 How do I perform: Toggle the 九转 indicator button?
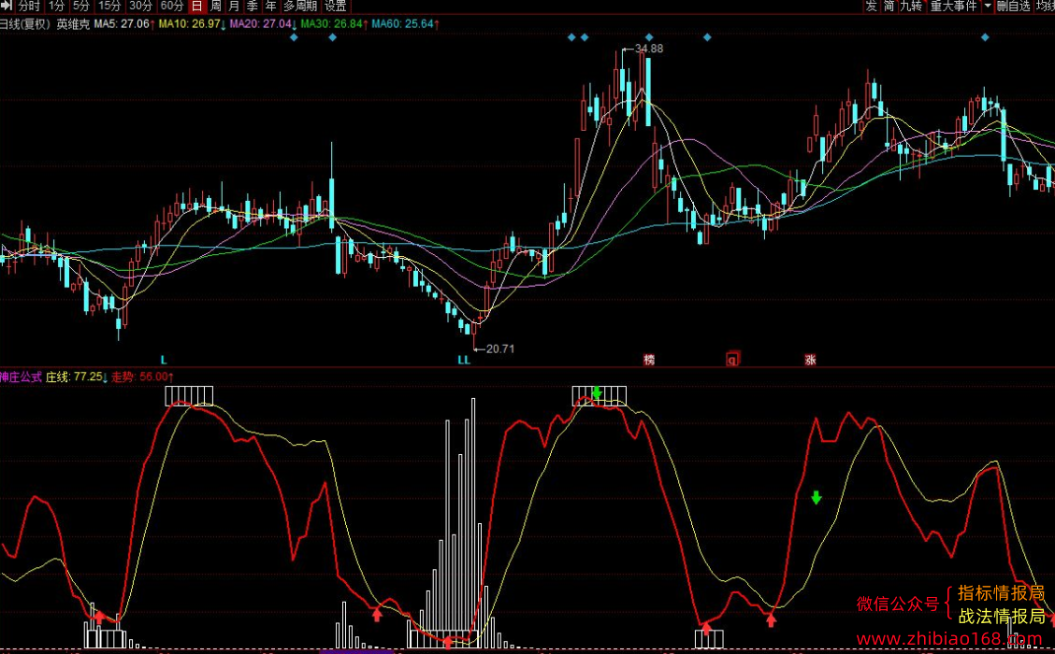point(912,6)
